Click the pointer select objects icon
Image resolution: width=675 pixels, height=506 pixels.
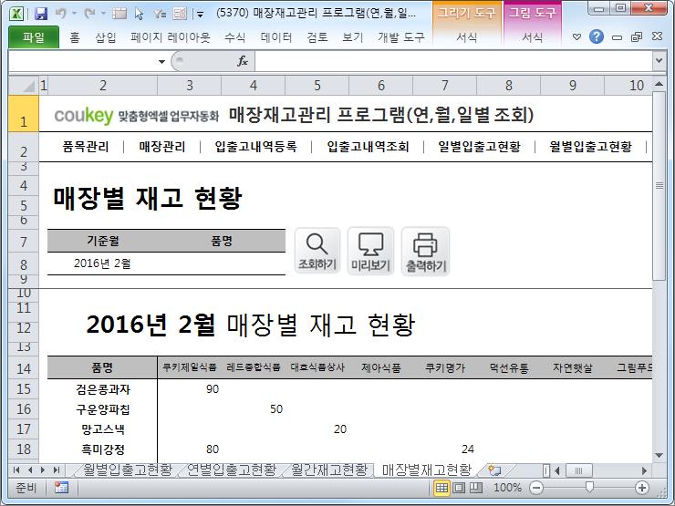coord(139,14)
